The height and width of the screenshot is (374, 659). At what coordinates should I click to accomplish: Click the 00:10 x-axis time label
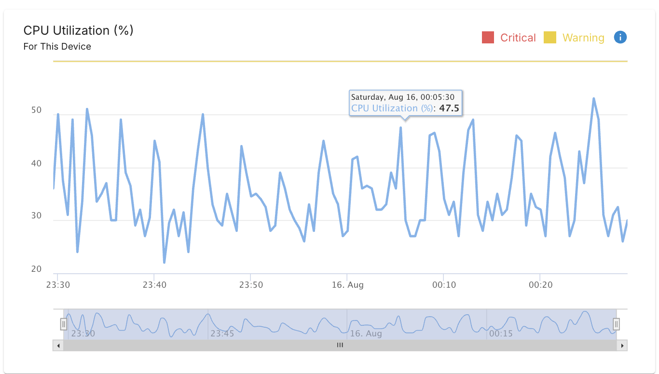coord(443,285)
